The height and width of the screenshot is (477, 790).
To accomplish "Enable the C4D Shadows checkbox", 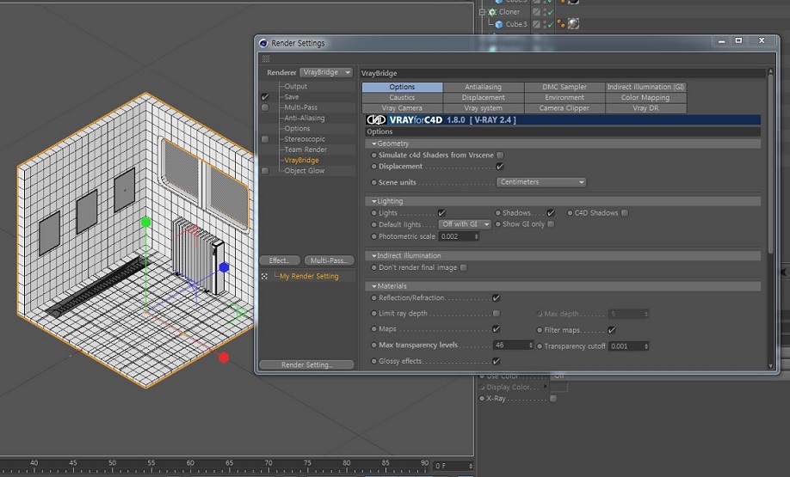I will [625, 213].
